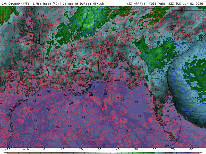Click the 'College of DuPage NEXLAB' label
This screenshot has height=154, width=206.
83,4
